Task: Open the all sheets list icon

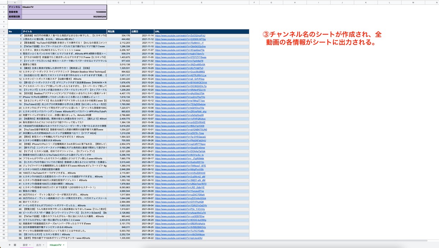Action: (x=15, y=244)
